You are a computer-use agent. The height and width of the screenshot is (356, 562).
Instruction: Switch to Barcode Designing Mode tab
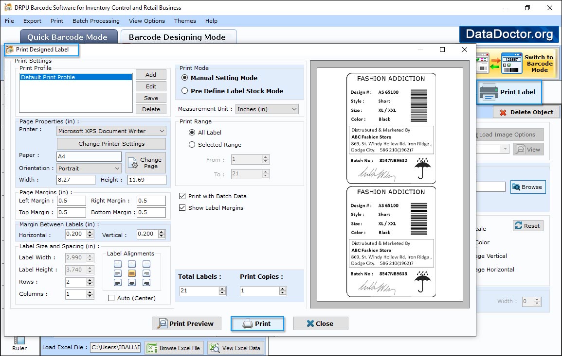point(179,37)
